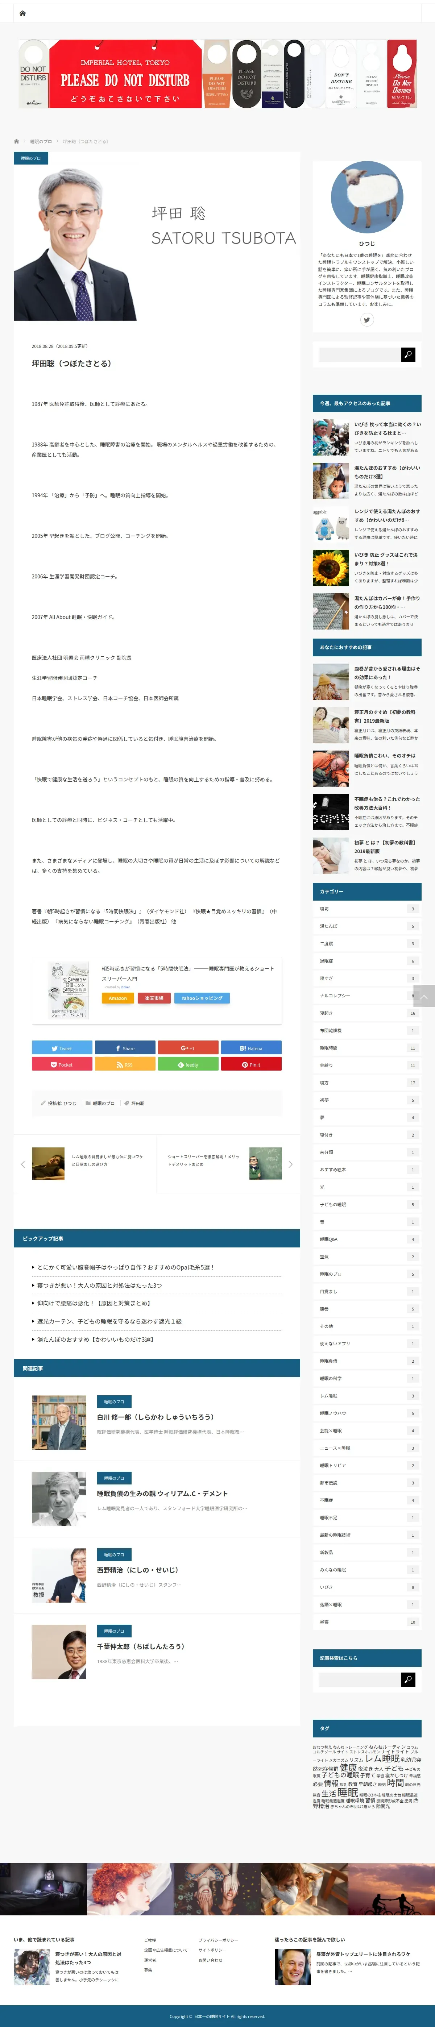The image size is (435, 2027).
Task: Click the 健康 tag in tag cloud
Action: 348,1768
